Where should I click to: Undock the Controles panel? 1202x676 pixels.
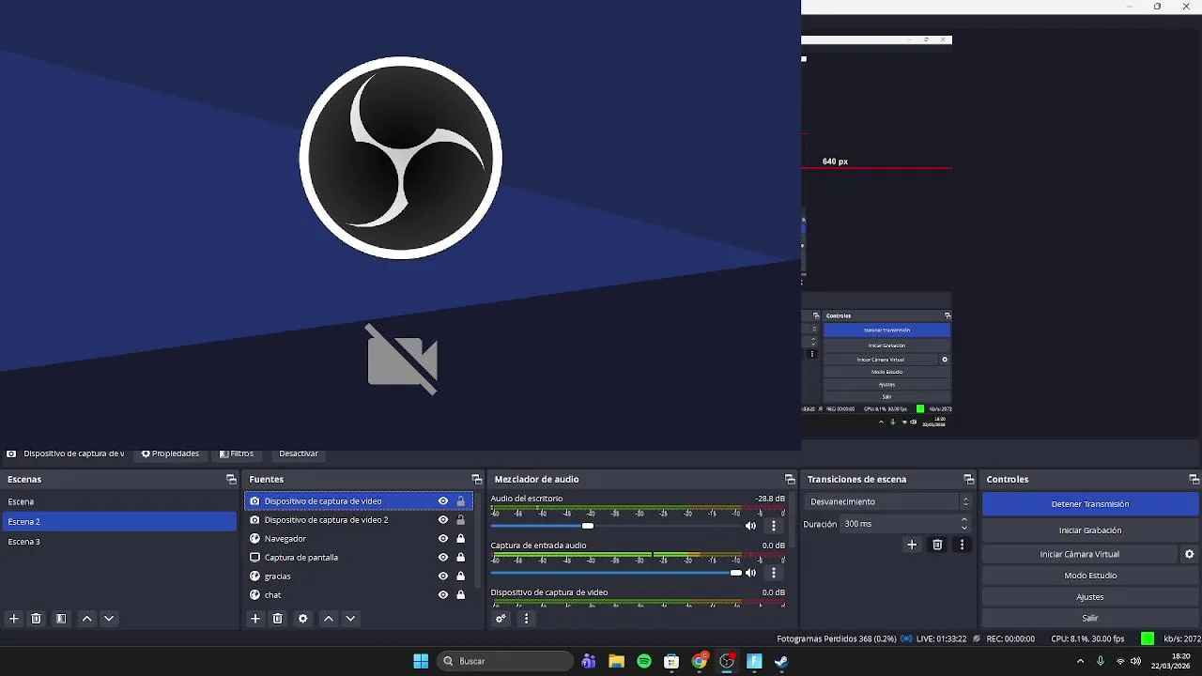[1194, 479]
